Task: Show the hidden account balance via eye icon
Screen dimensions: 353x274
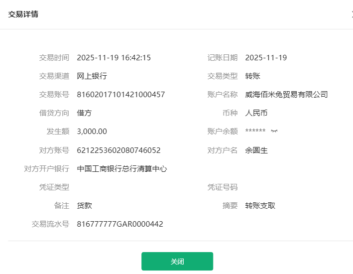Action: pos(274,131)
